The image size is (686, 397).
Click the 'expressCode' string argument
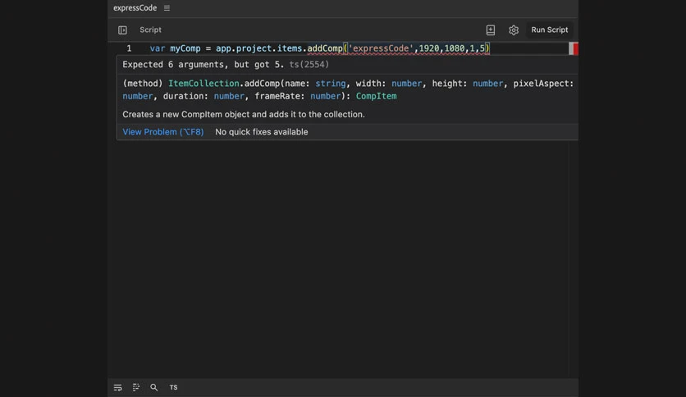pyautogui.click(x=381, y=48)
